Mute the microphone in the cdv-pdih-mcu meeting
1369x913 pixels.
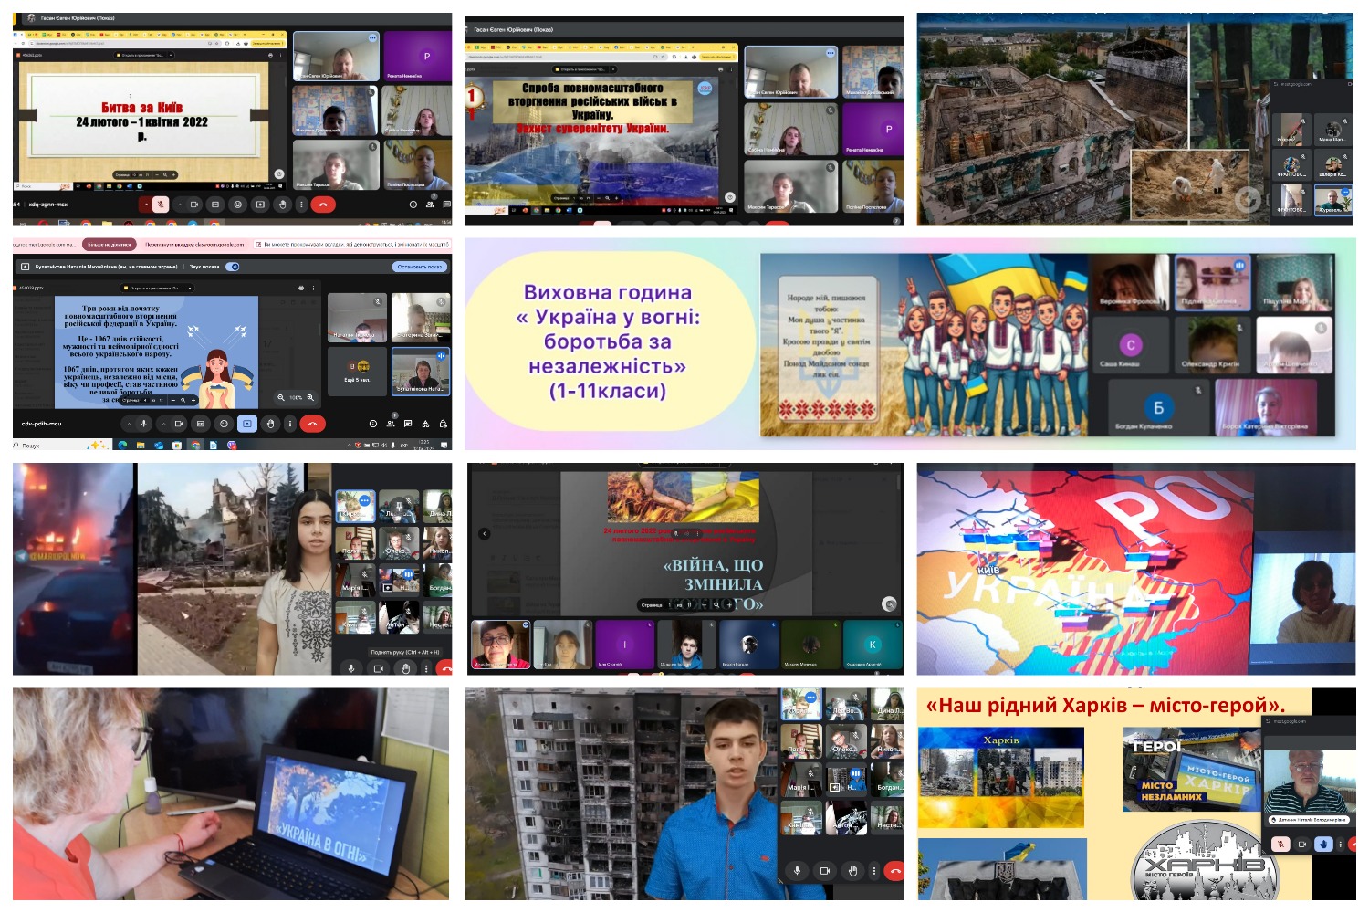pyautogui.click(x=143, y=424)
